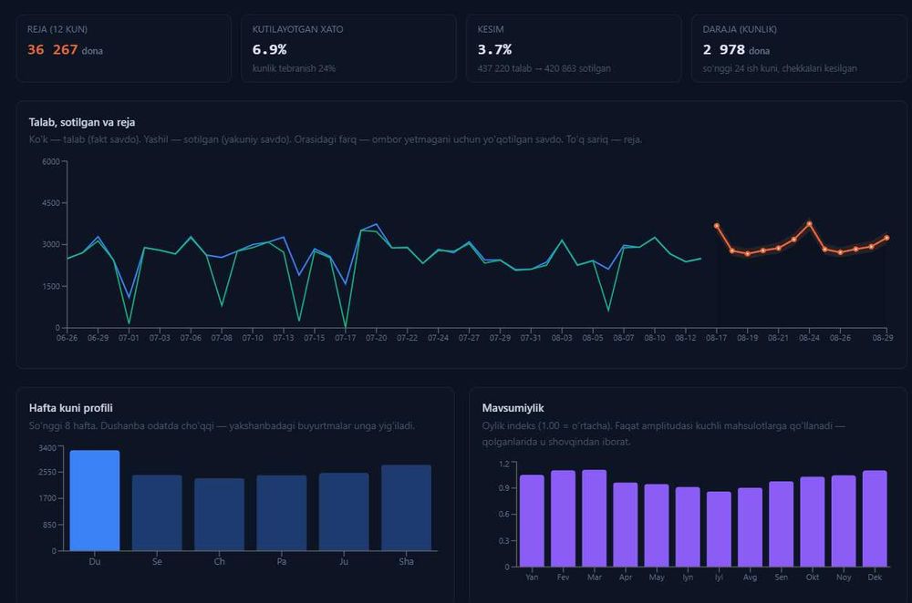
Task: Click the highlighted Du (Monday) bar
Action: pos(95,500)
